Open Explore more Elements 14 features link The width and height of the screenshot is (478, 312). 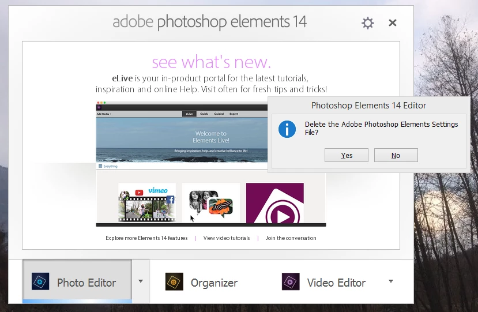[x=146, y=238]
